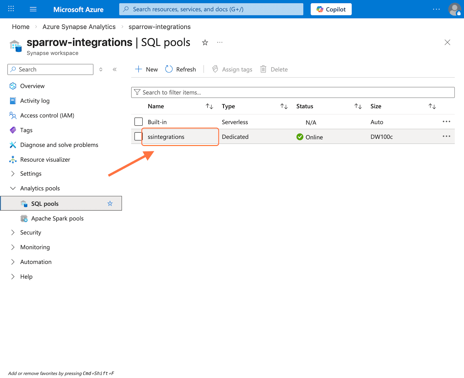Open Apache Spark pools
The height and width of the screenshot is (378, 464).
coord(57,218)
